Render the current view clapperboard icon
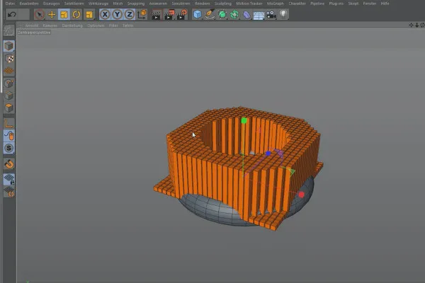Screen dimensions: 425x283 156,15
